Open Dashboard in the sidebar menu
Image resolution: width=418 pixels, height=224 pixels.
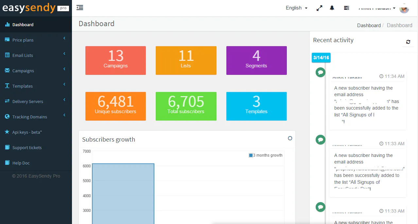coord(36,25)
